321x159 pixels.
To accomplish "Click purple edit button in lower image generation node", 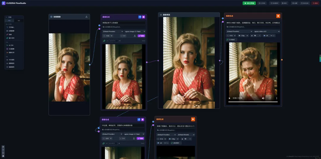I will [x=140, y=138].
